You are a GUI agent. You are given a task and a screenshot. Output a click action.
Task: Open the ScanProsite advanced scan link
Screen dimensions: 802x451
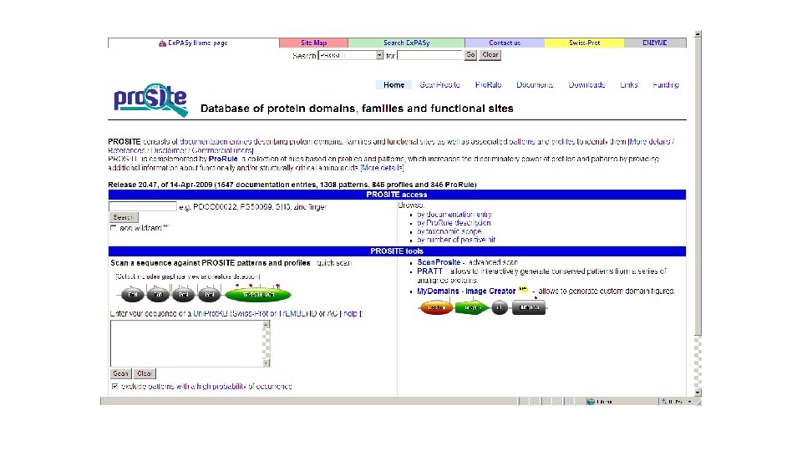tap(439, 262)
